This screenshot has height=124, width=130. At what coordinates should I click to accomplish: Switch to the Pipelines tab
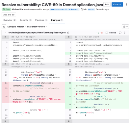pos(41,20)
